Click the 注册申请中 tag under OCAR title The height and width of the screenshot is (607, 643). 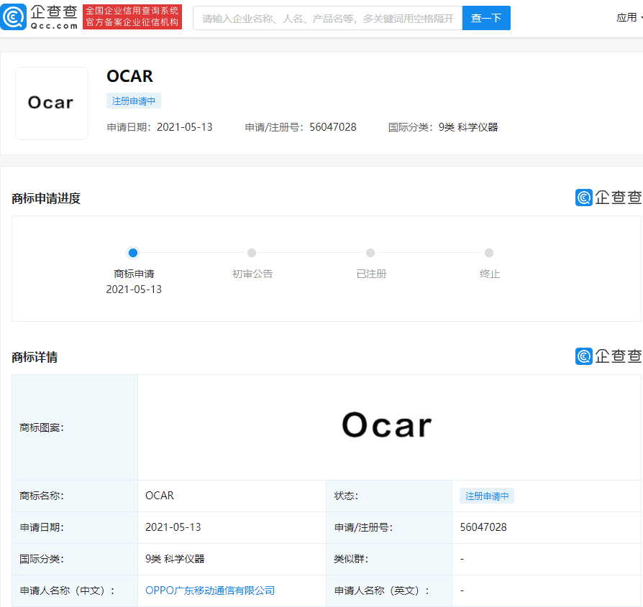pos(133,101)
